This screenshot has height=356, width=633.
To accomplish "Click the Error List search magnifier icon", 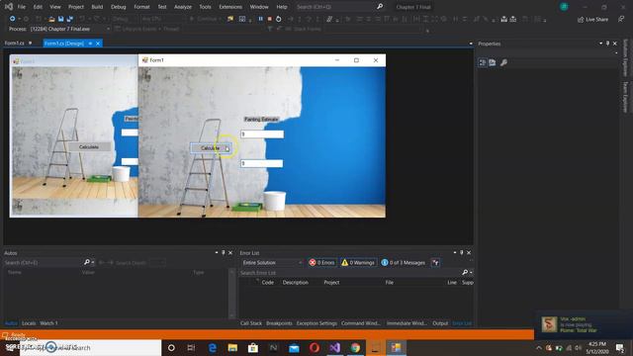I will [x=465, y=273].
